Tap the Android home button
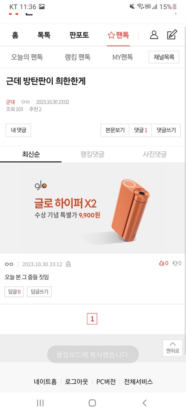The height and width of the screenshot is (414, 186). 92,403
